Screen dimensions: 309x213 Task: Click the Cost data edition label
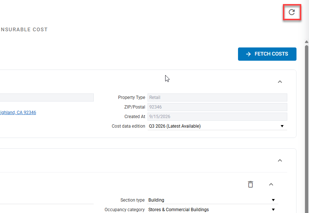(128, 126)
